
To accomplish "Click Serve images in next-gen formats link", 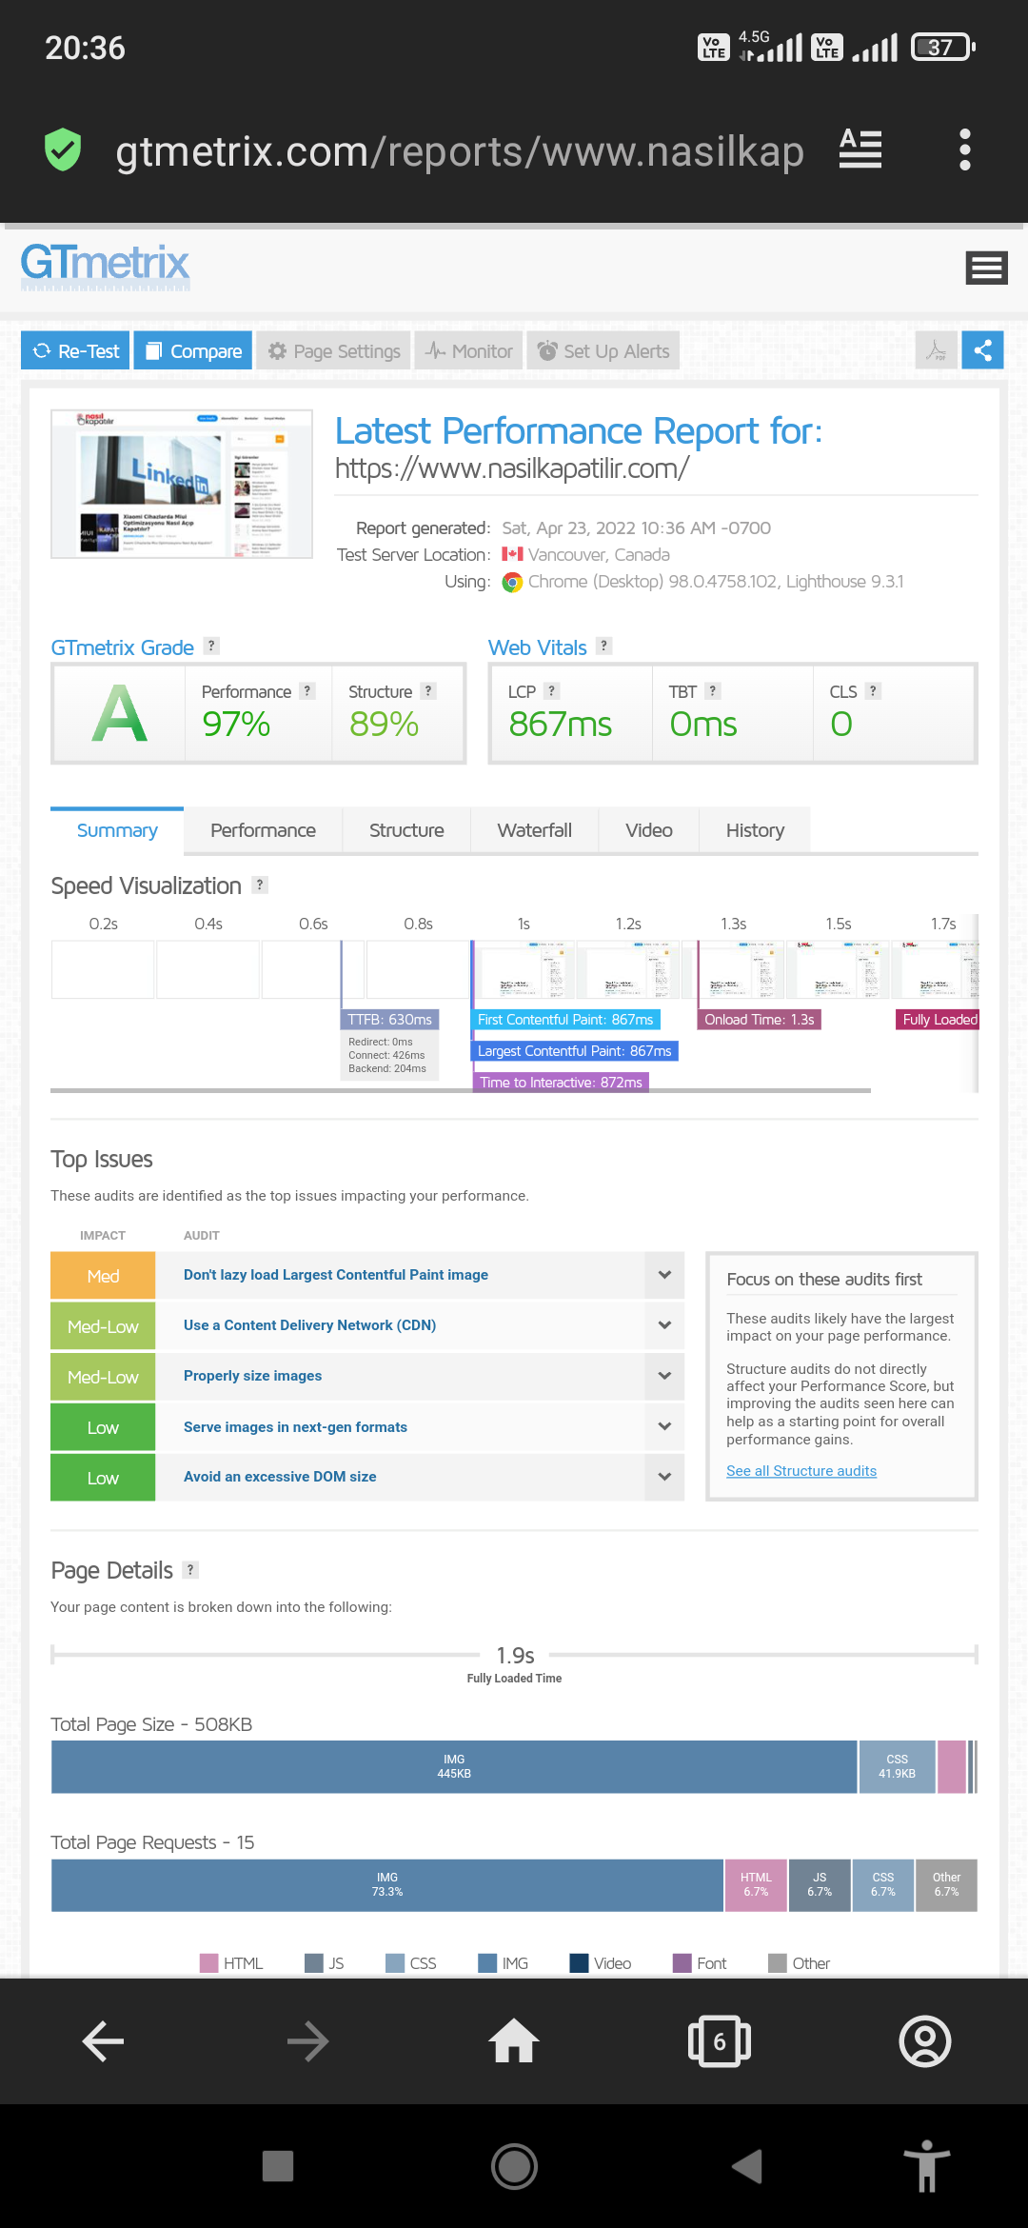I will coord(295,1427).
